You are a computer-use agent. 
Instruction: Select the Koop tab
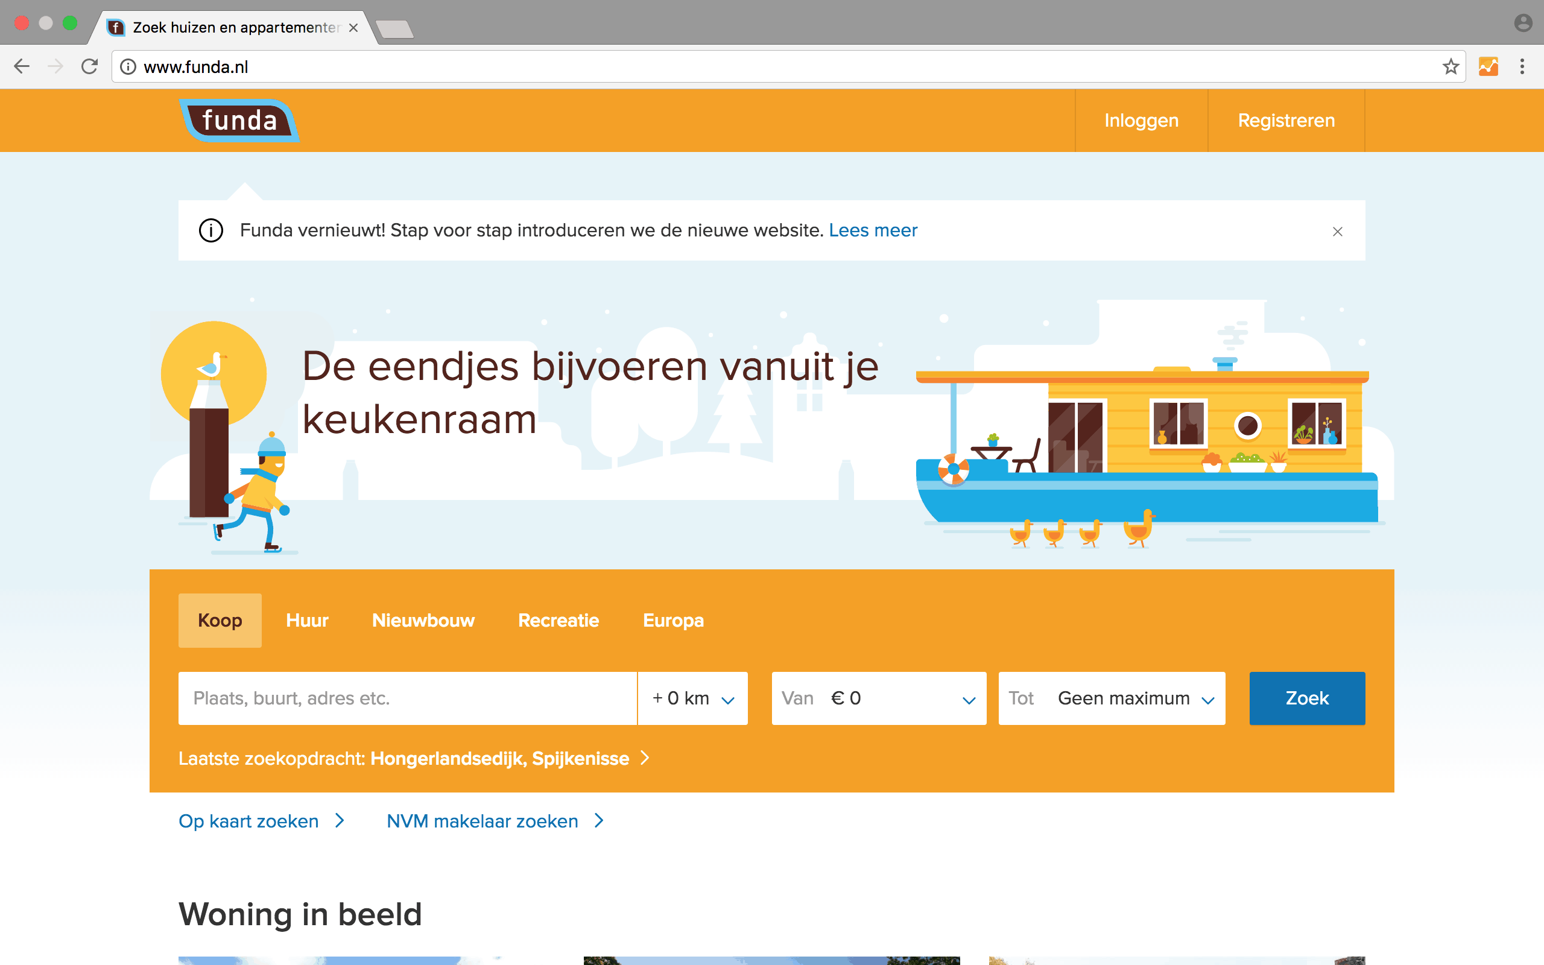[220, 621]
